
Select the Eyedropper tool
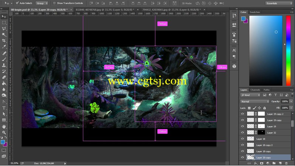[x=4, y=47]
